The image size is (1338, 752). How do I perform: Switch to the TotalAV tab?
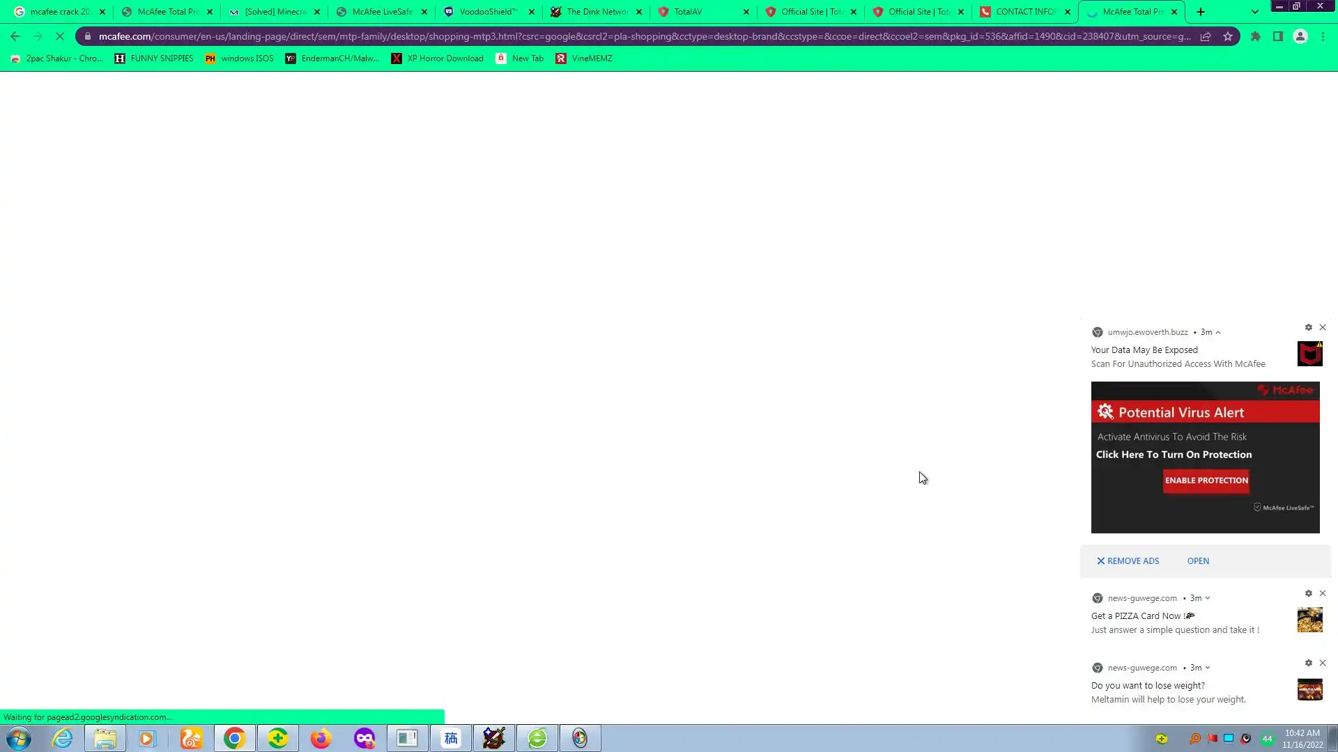click(x=688, y=12)
